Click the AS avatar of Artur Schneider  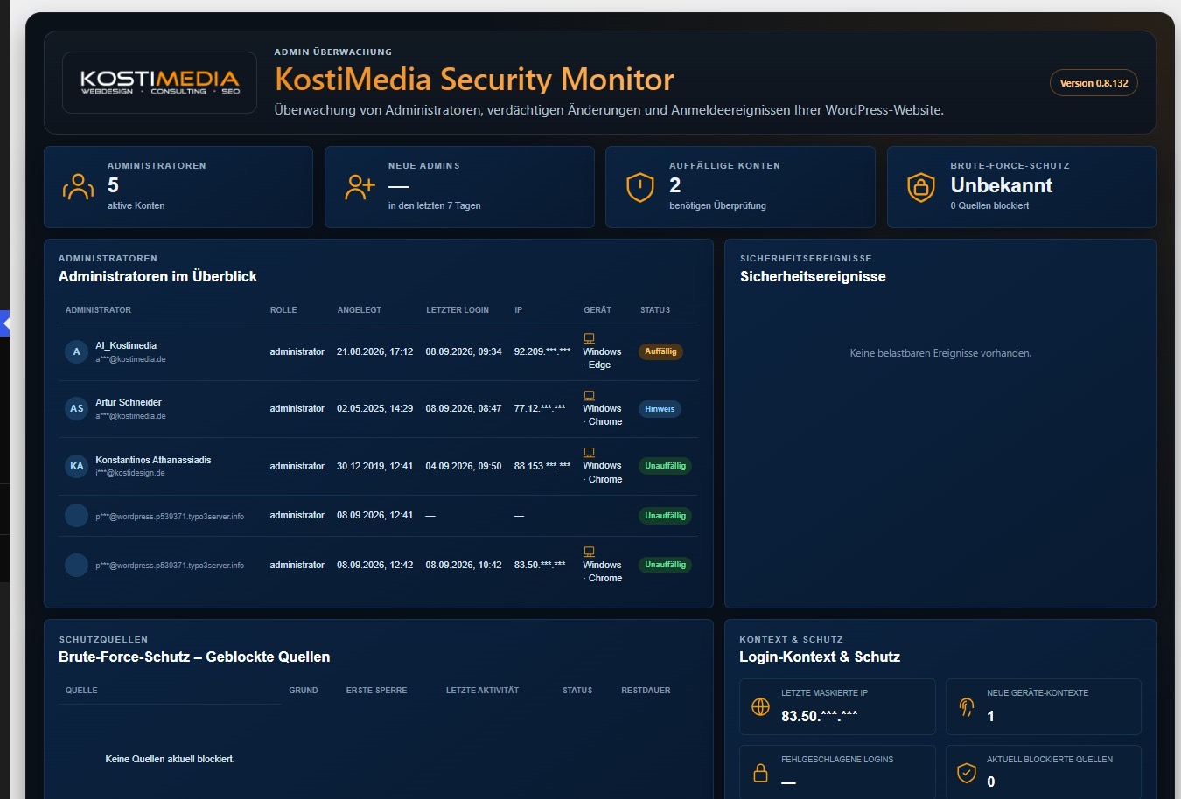(x=76, y=408)
